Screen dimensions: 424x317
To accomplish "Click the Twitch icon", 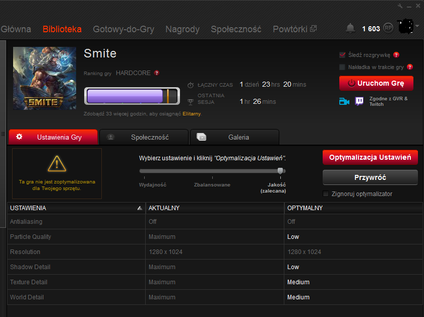I will coord(359,101).
